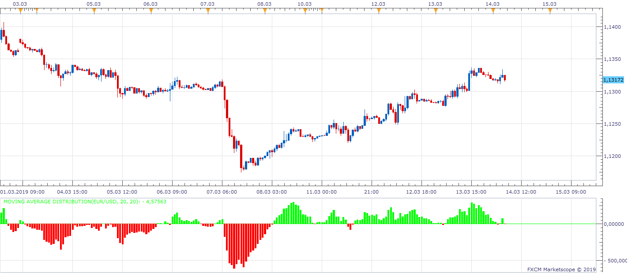The height and width of the screenshot is (273, 628).
Task: Click the 01.03.2019 09:00 time label
Action: click(x=23, y=192)
